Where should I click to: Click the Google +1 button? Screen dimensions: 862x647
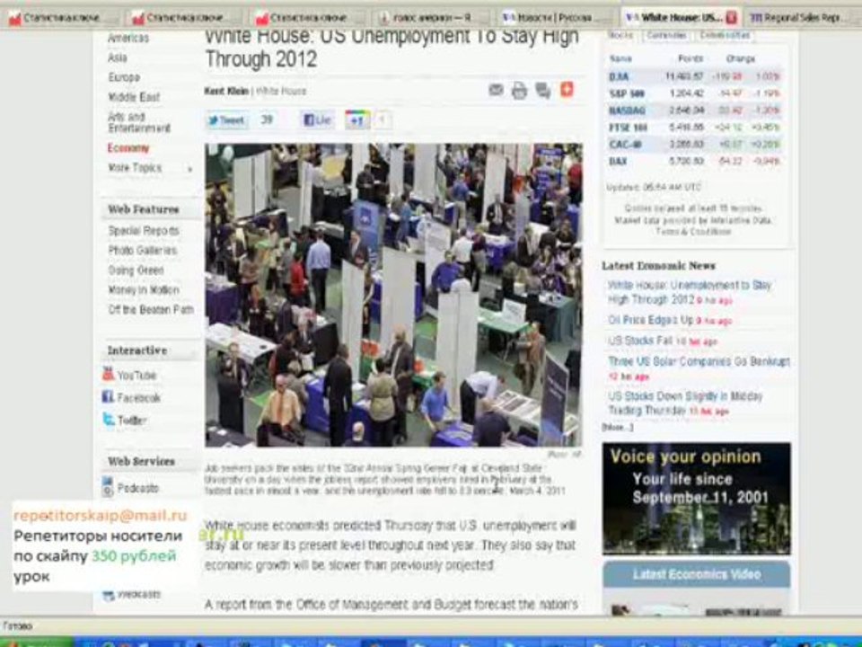point(356,120)
